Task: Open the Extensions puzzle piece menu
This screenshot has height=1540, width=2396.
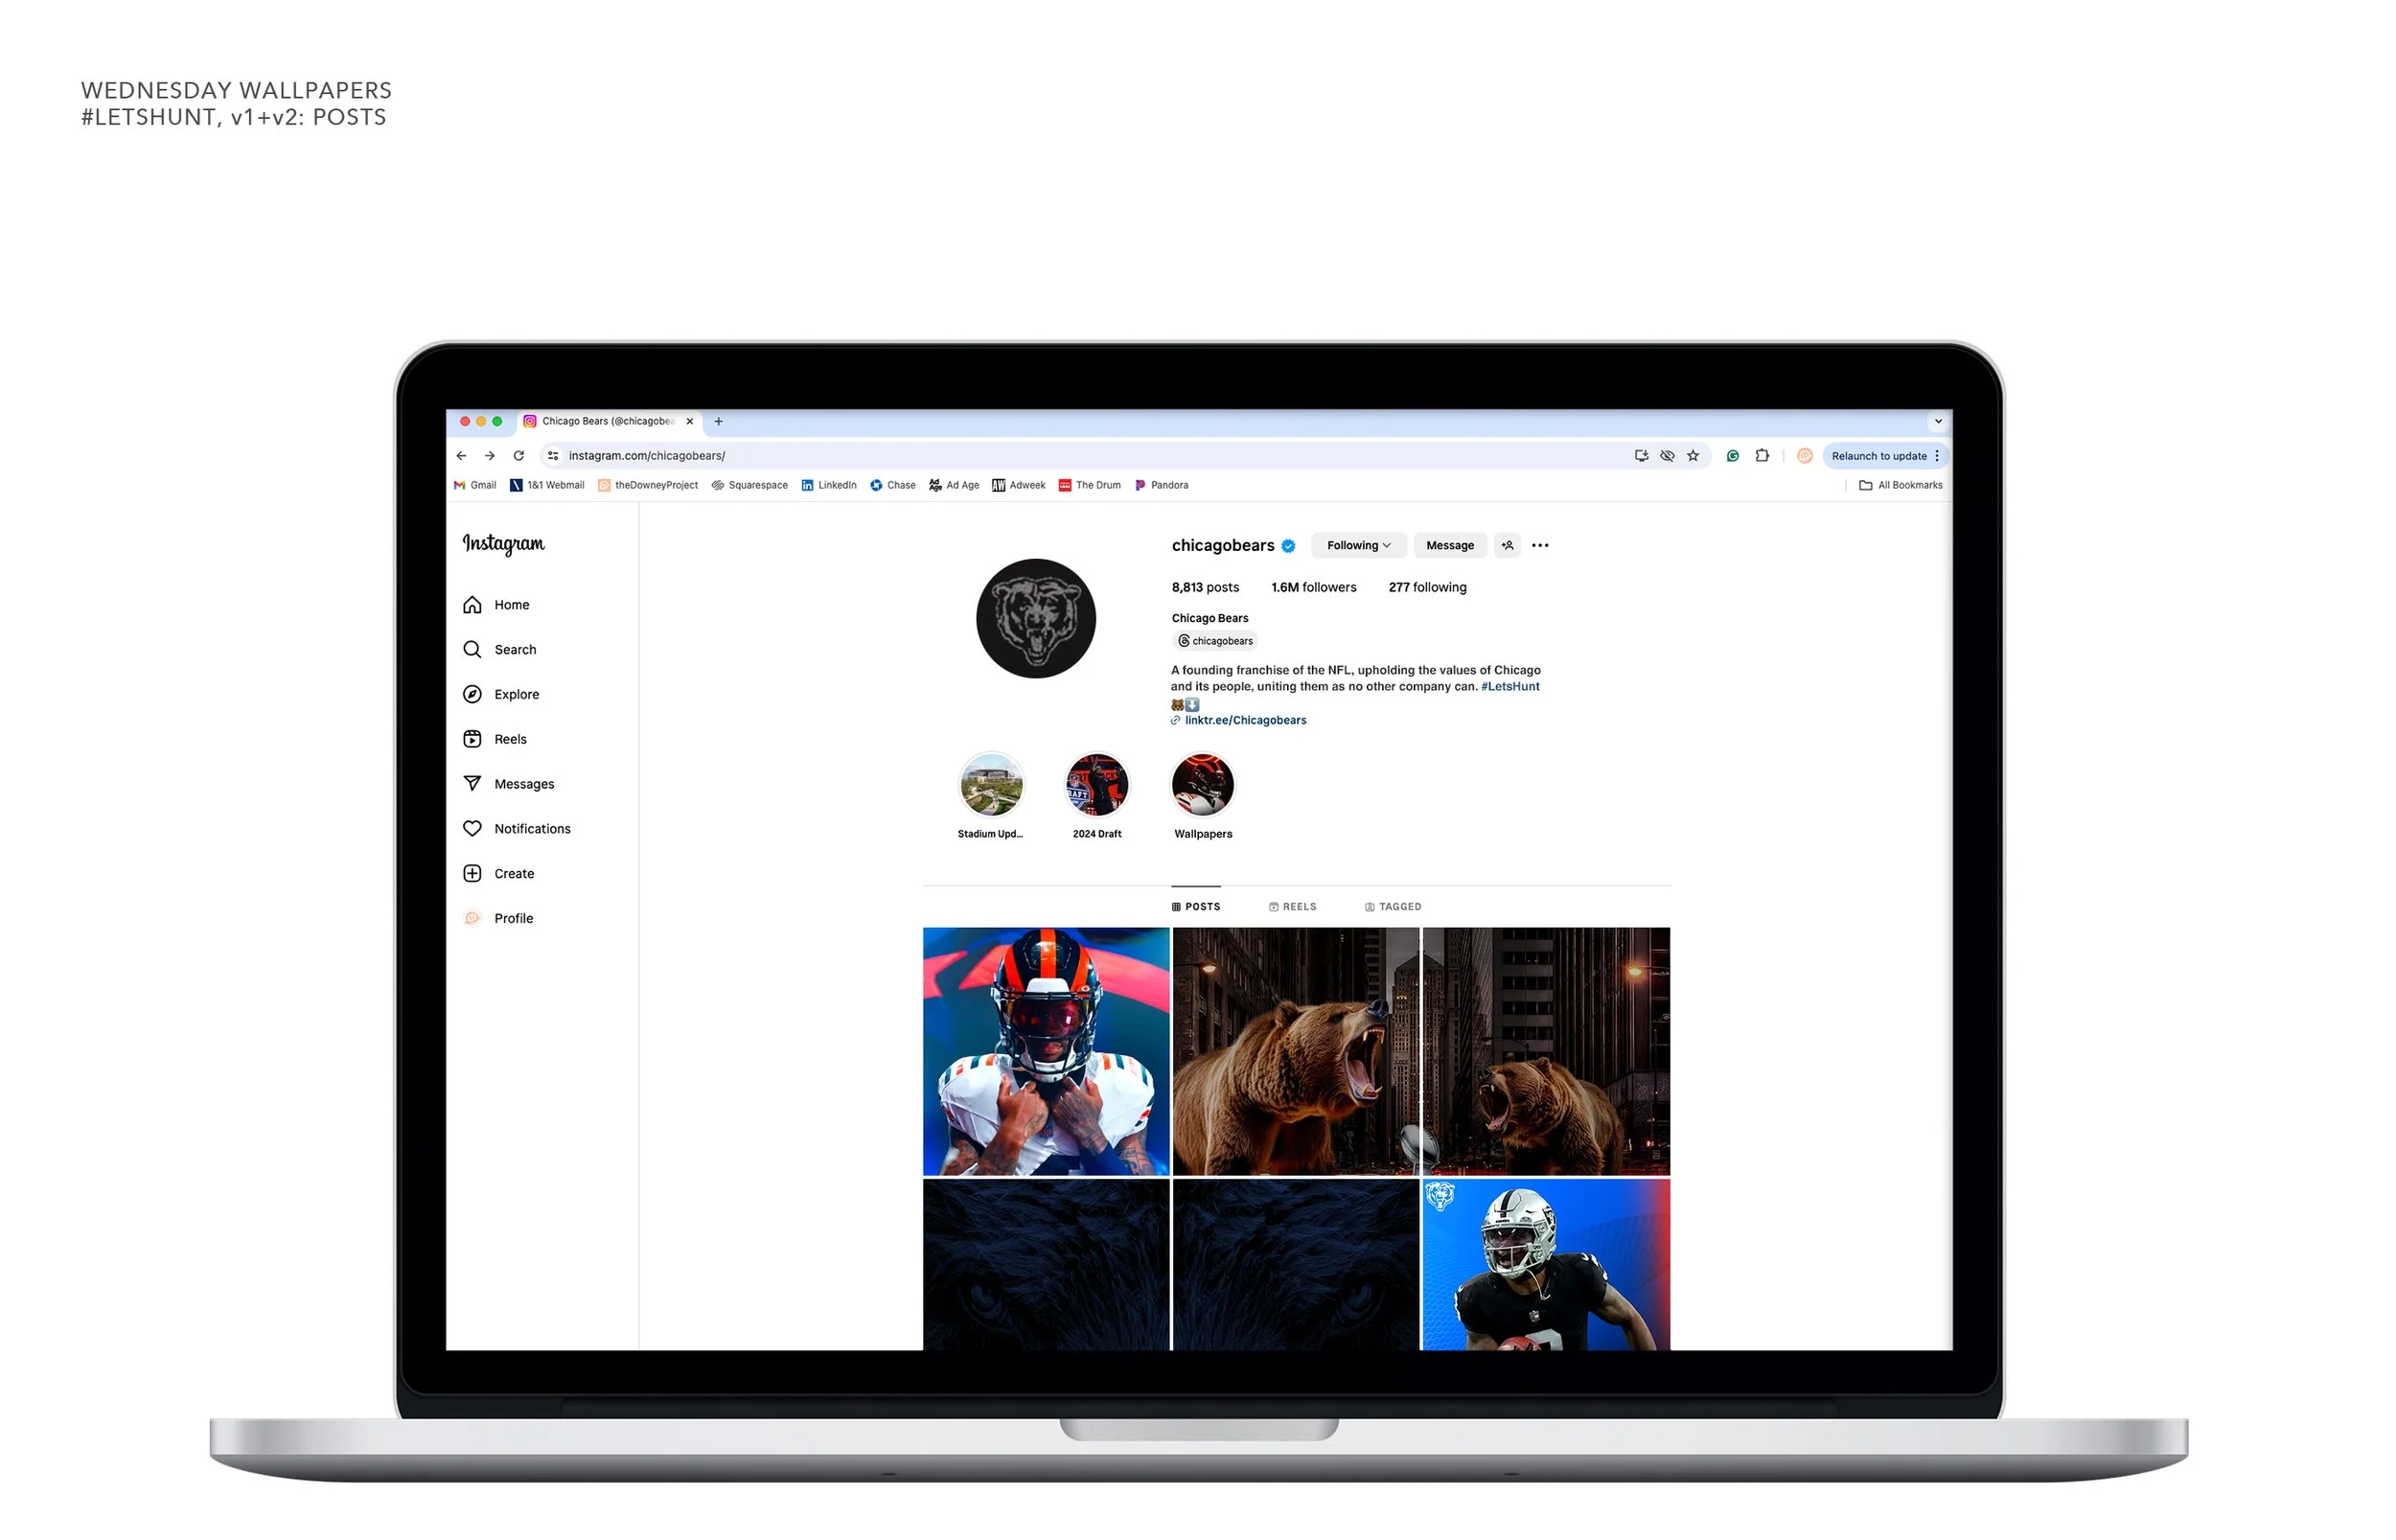Action: (x=1762, y=456)
